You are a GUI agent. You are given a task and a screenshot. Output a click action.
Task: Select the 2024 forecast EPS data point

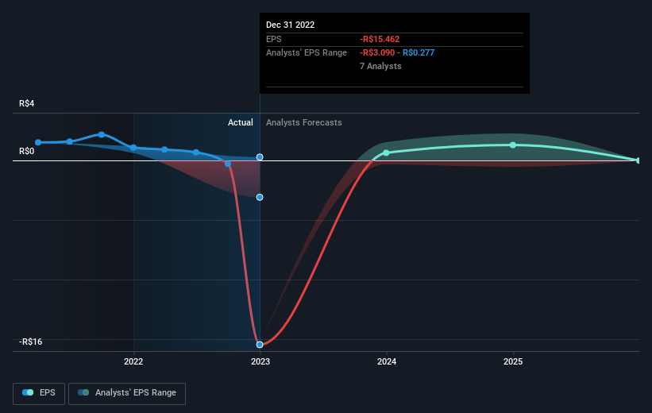pos(386,152)
